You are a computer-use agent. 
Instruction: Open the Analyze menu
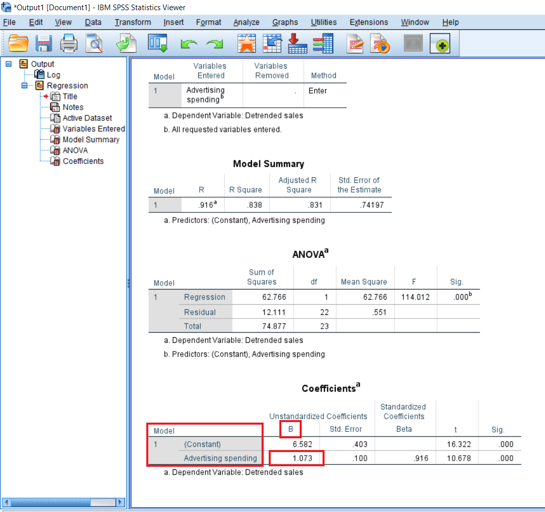(x=246, y=22)
